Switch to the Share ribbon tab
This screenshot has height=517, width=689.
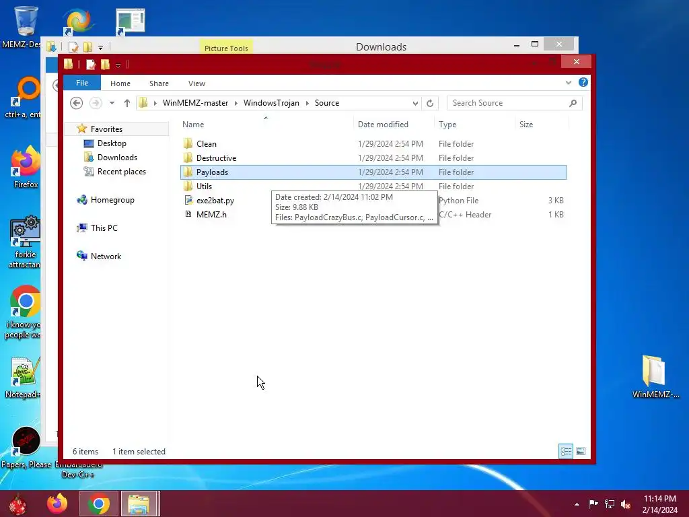click(x=159, y=83)
